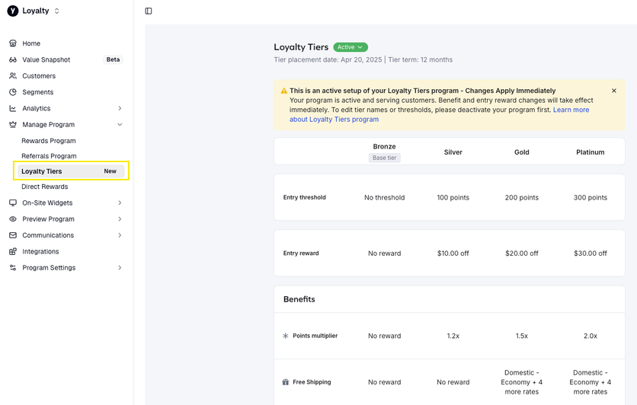This screenshot has height=405, width=637.
Task: Click the Program Settings sliders icon
Action: 13,267
